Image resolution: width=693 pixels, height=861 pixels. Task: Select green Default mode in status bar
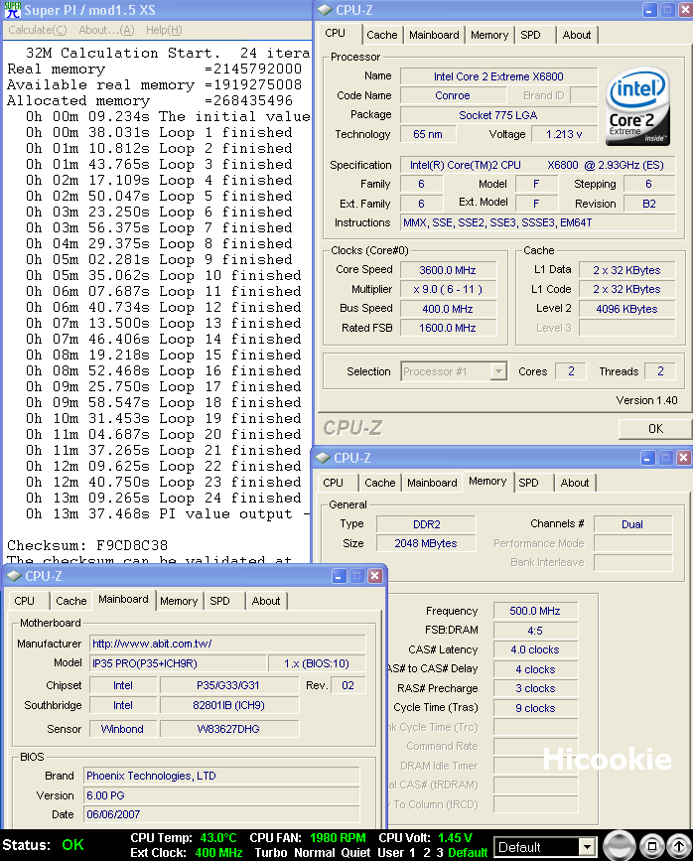[468, 853]
